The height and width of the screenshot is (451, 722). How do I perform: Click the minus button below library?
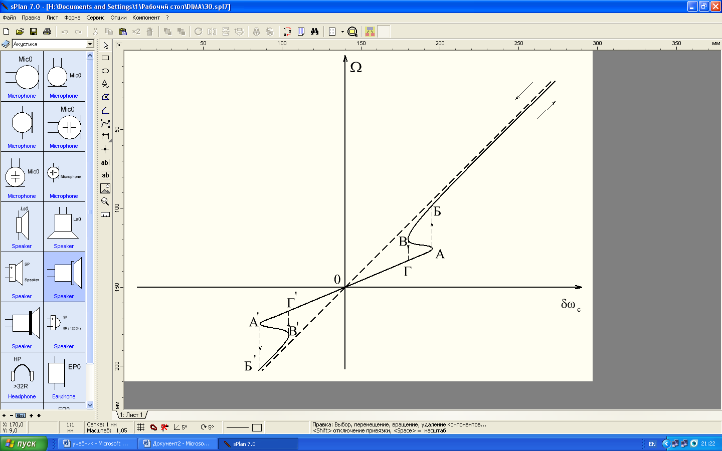pyautogui.click(x=12, y=415)
